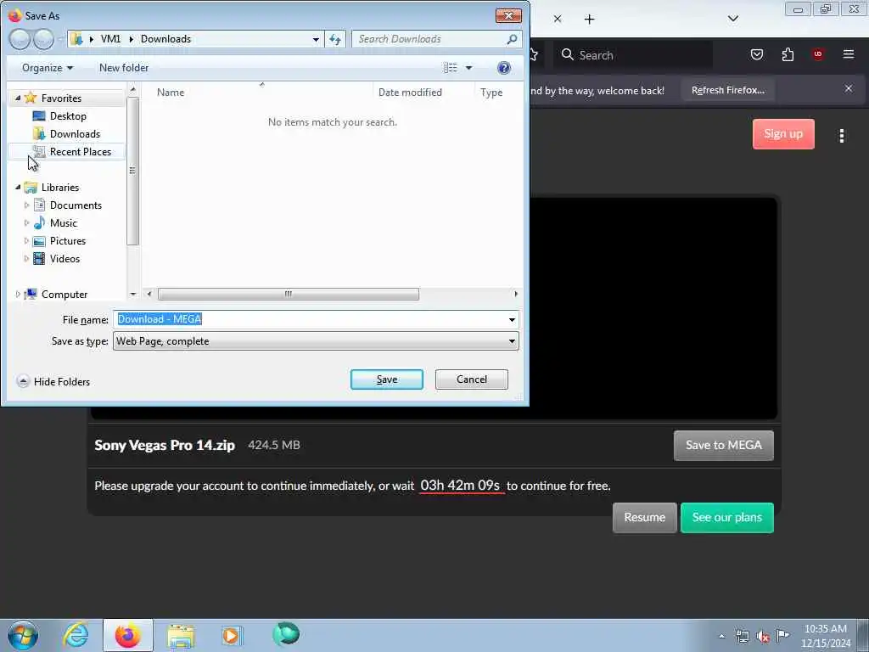The width and height of the screenshot is (869, 652).
Task: Click the Resume download button
Action: pyautogui.click(x=645, y=517)
